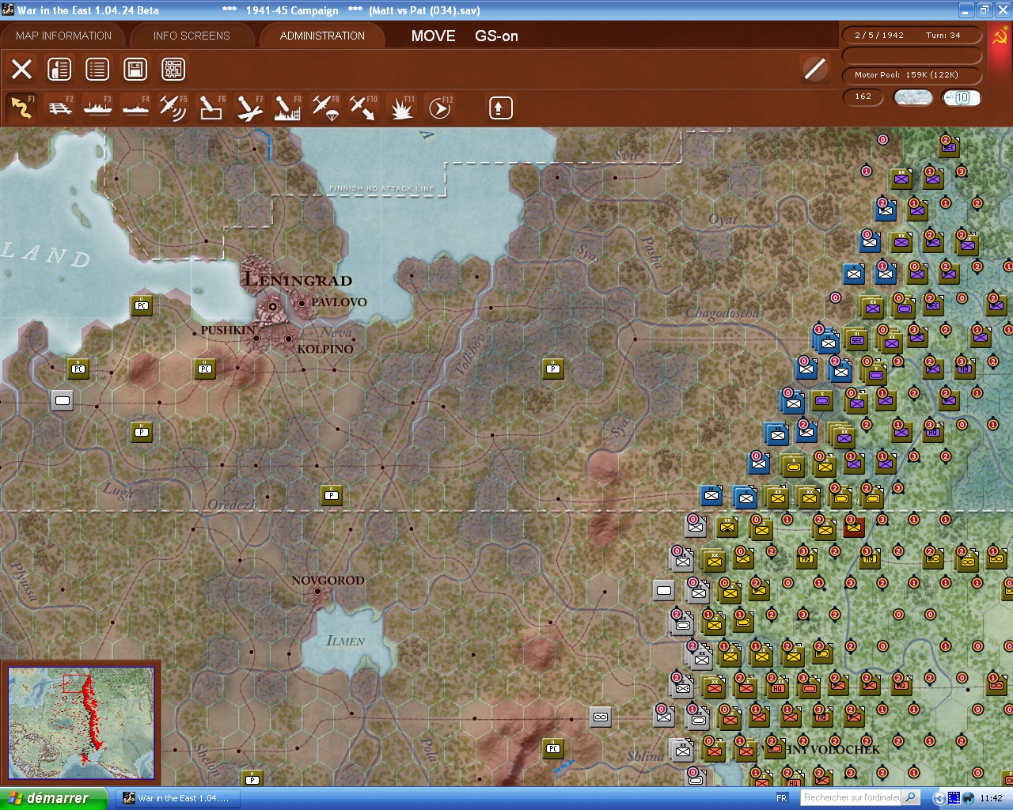The width and height of the screenshot is (1013, 810).
Task: Select the PC counter beside Pola river
Action: 553,748
